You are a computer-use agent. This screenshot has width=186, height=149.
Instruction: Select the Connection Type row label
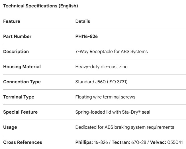tap(22, 82)
